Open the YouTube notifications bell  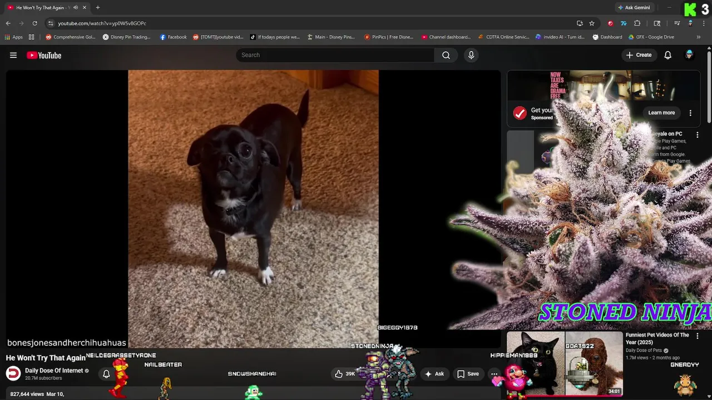pyautogui.click(x=668, y=55)
